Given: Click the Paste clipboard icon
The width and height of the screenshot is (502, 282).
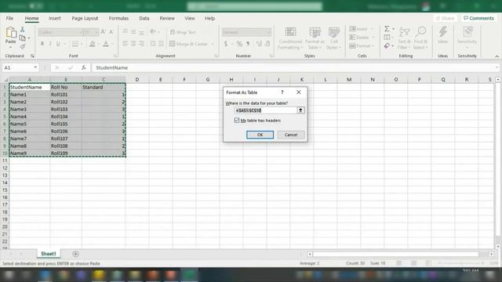Looking at the screenshot, I should [x=11, y=32].
